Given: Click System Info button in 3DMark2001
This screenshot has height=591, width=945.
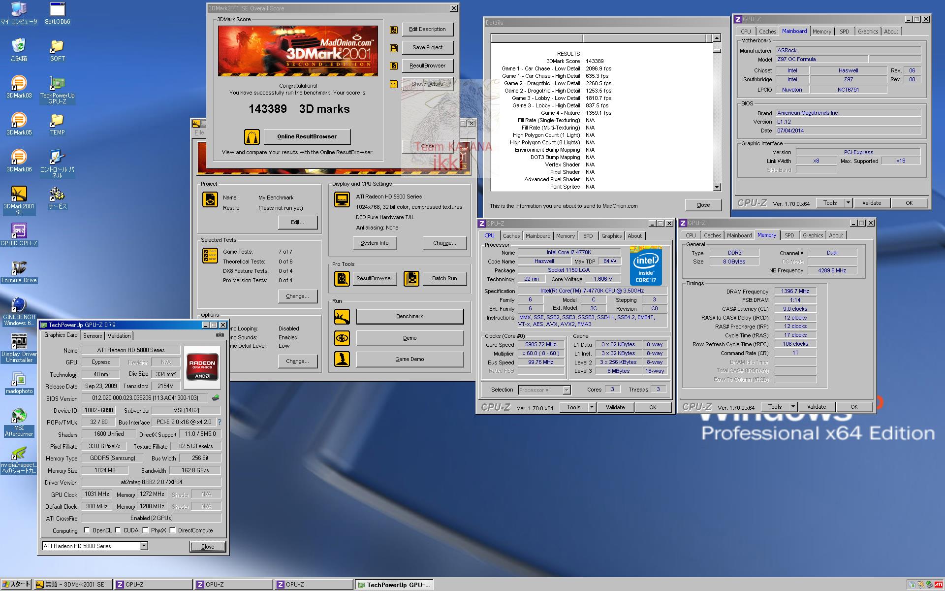Looking at the screenshot, I should 375,243.
